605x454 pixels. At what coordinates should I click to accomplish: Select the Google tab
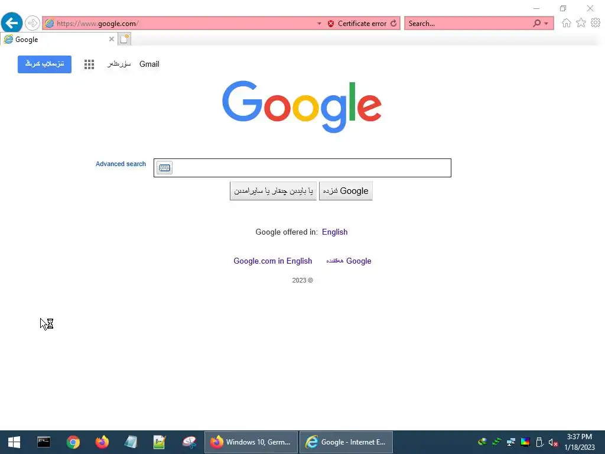point(58,40)
